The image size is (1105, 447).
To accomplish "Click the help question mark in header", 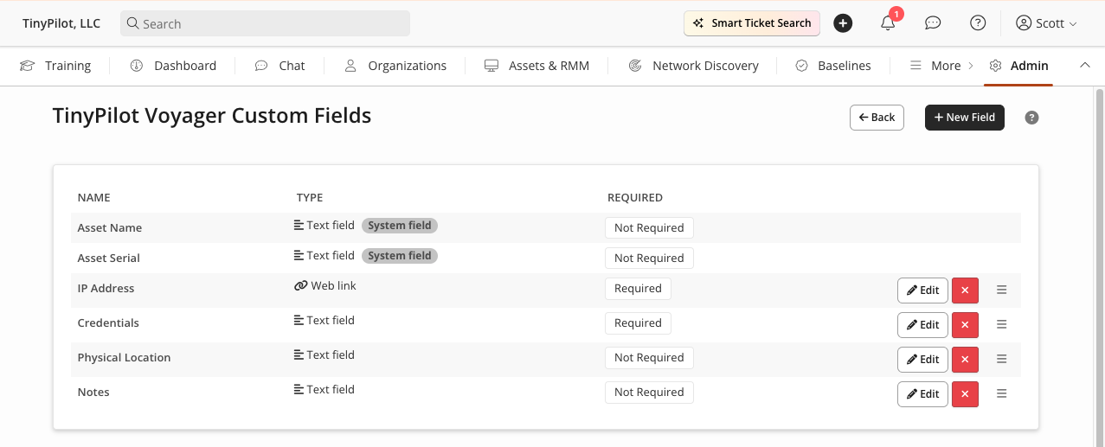I will [978, 23].
